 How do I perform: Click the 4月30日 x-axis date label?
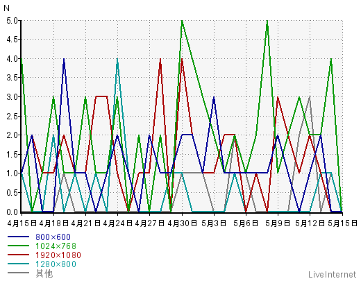[x=182, y=223]
